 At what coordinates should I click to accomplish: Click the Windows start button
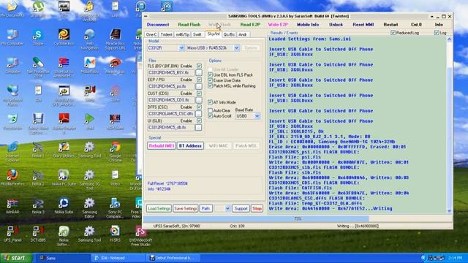point(15,258)
